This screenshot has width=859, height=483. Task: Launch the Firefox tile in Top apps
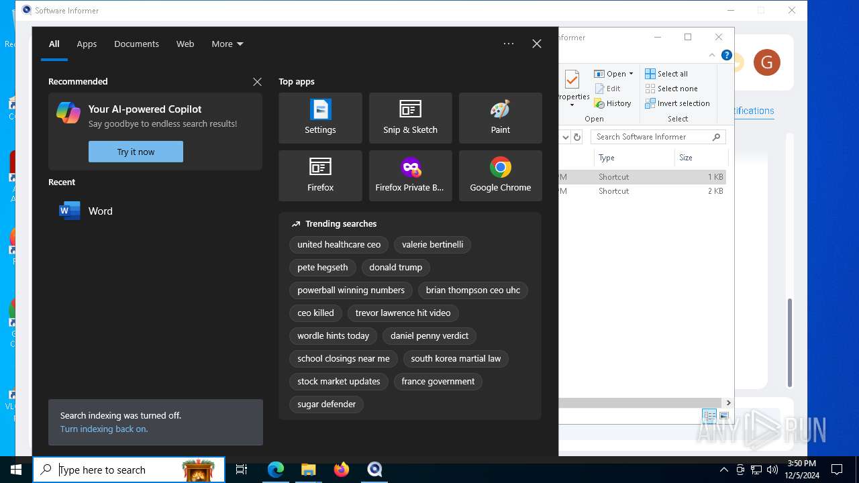(320, 176)
